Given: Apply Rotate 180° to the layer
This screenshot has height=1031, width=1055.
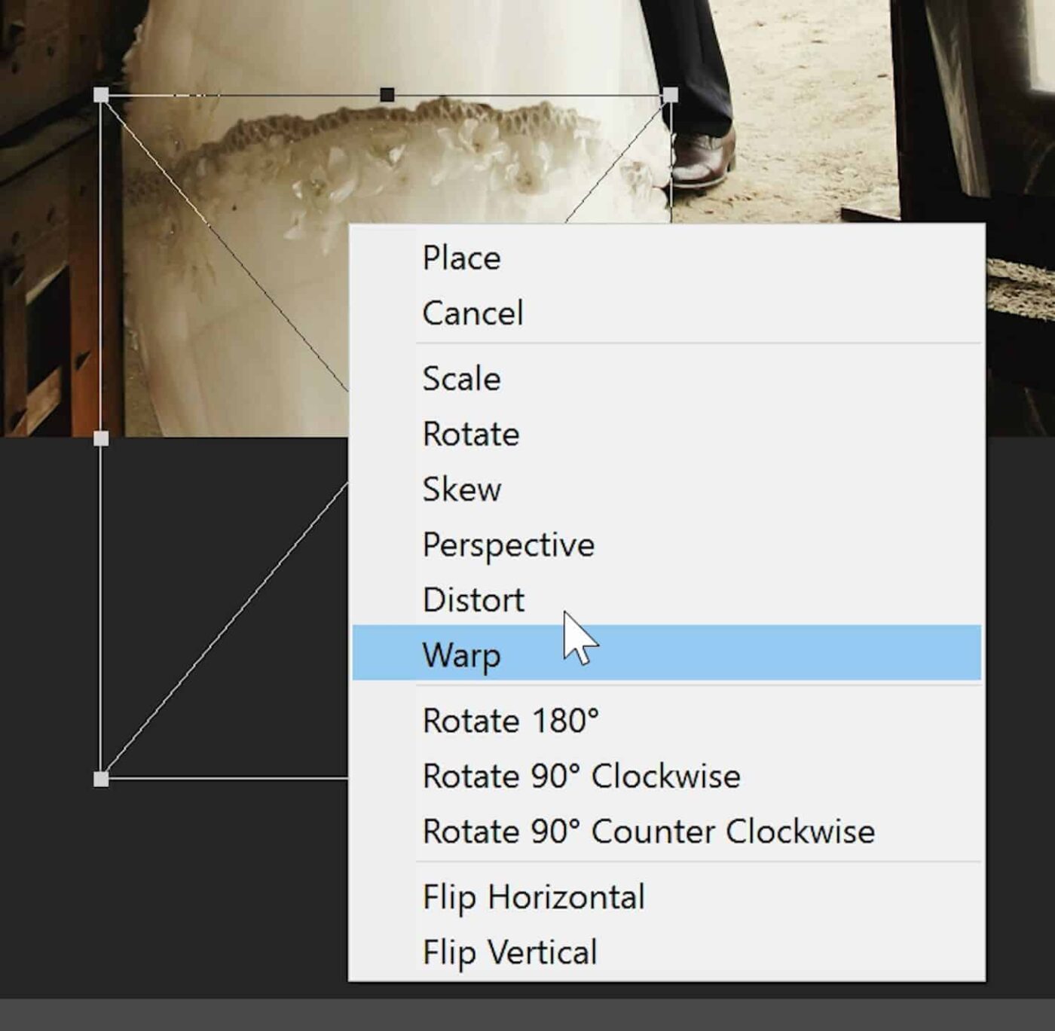Looking at the screenshot, I should click(511, 720).
